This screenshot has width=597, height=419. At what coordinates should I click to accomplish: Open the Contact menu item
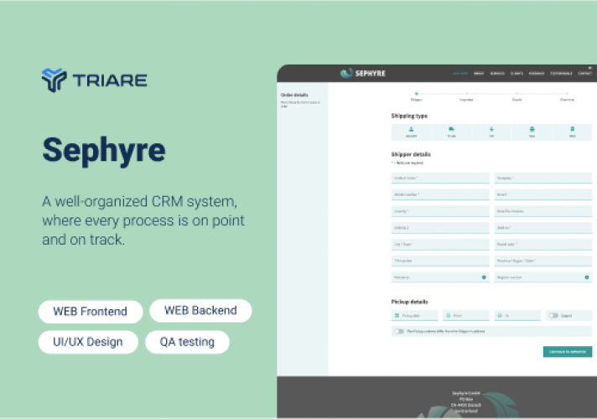pos(584,74)
